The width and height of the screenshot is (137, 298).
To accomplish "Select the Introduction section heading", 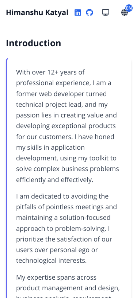I will coord(34,43).
